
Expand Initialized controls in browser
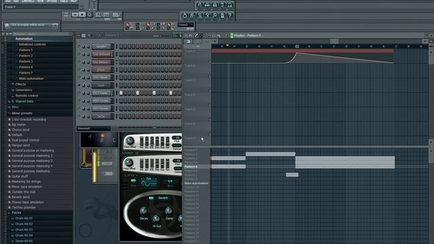(33, 44)
